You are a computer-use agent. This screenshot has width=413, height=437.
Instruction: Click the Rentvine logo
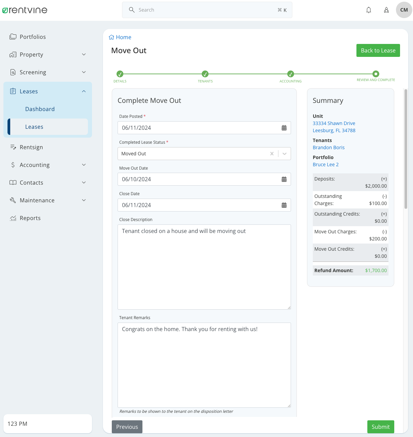pyautogui.click(x=25, y=10)
